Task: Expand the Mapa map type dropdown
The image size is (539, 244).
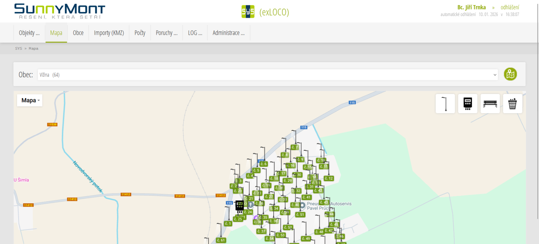Action: pyautogui.click(x=30, y=100)
